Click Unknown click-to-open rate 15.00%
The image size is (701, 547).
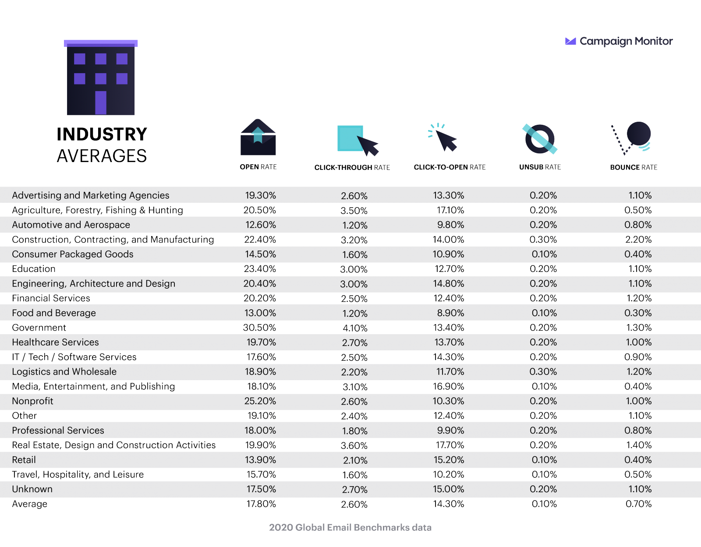[449, 489]
